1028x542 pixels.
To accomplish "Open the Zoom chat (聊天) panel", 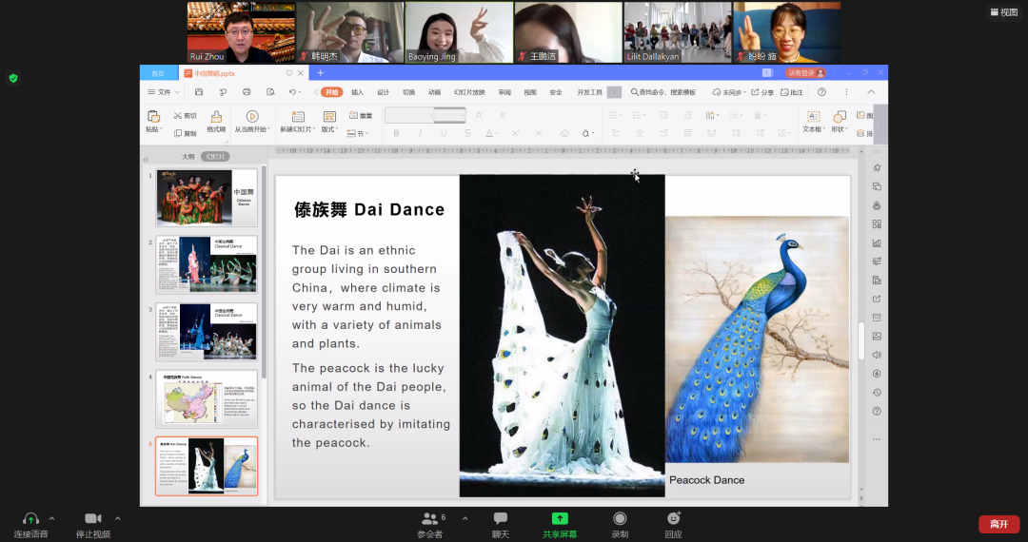I will tap(501, 525).
